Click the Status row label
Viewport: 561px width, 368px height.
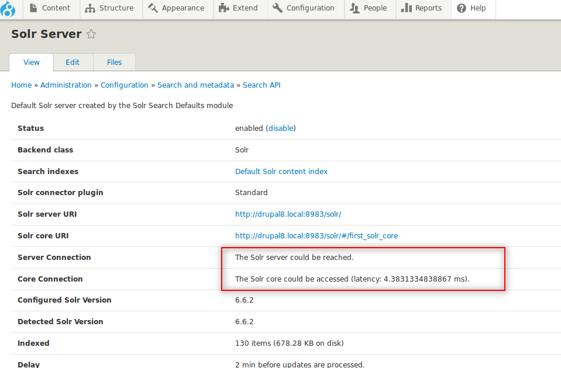31,129
